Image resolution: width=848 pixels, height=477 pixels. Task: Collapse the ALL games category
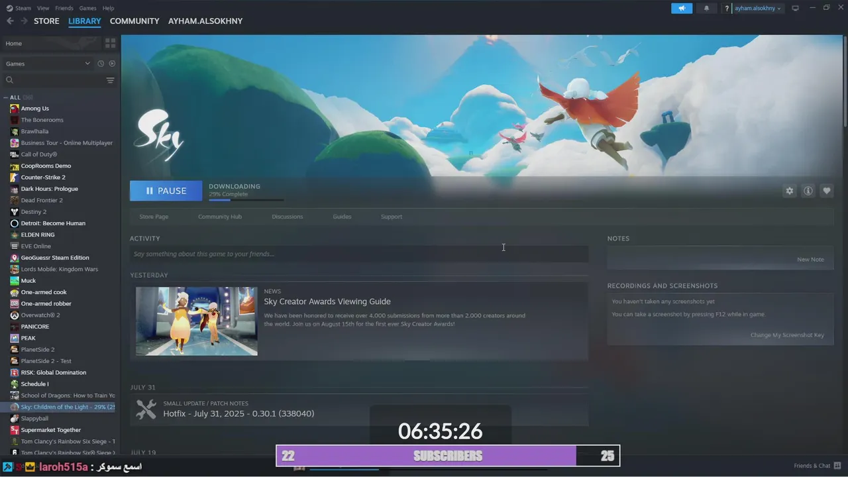pyautogui.click(x=5, y=97)
